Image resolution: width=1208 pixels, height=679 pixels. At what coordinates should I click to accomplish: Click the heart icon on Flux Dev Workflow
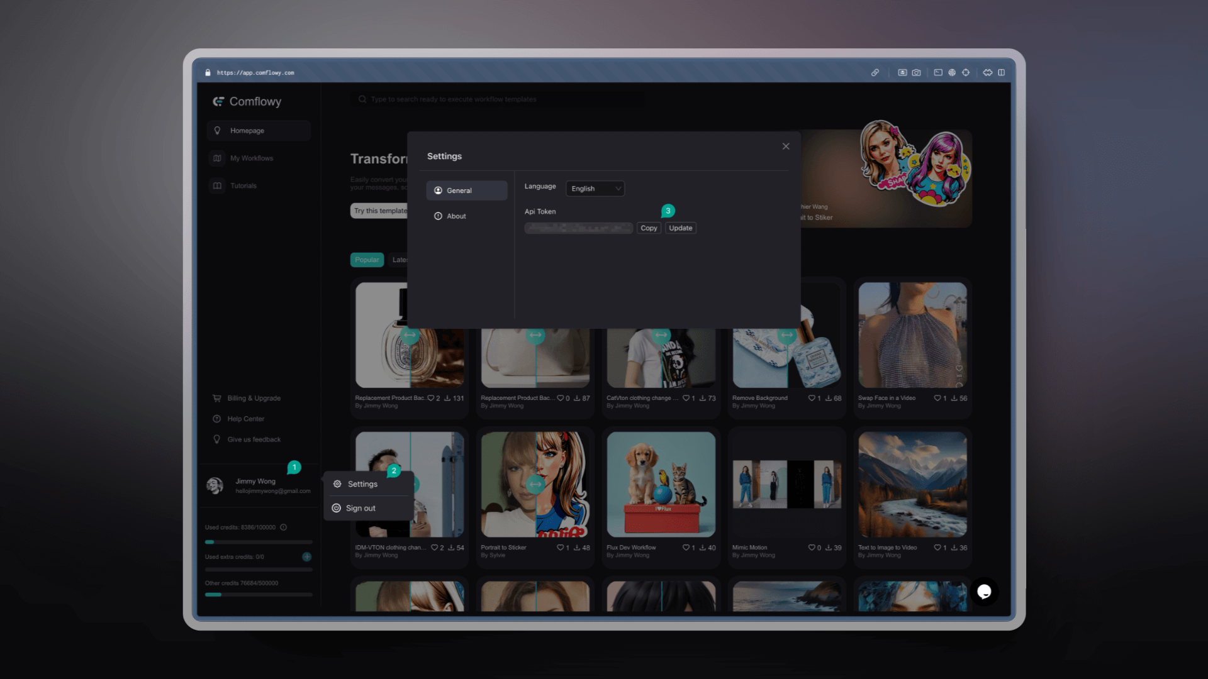coord(686,548)
